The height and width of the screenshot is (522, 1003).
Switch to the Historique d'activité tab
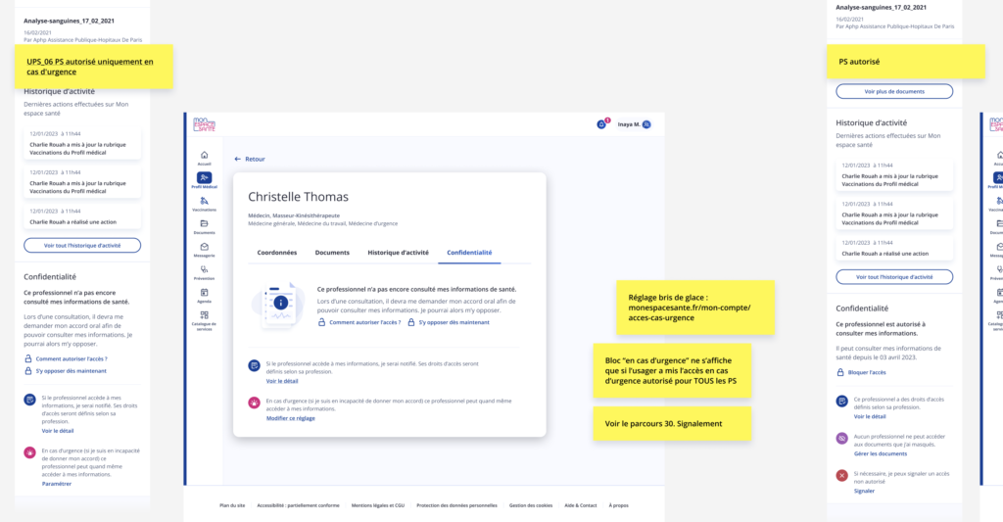(x=398, y=253)
